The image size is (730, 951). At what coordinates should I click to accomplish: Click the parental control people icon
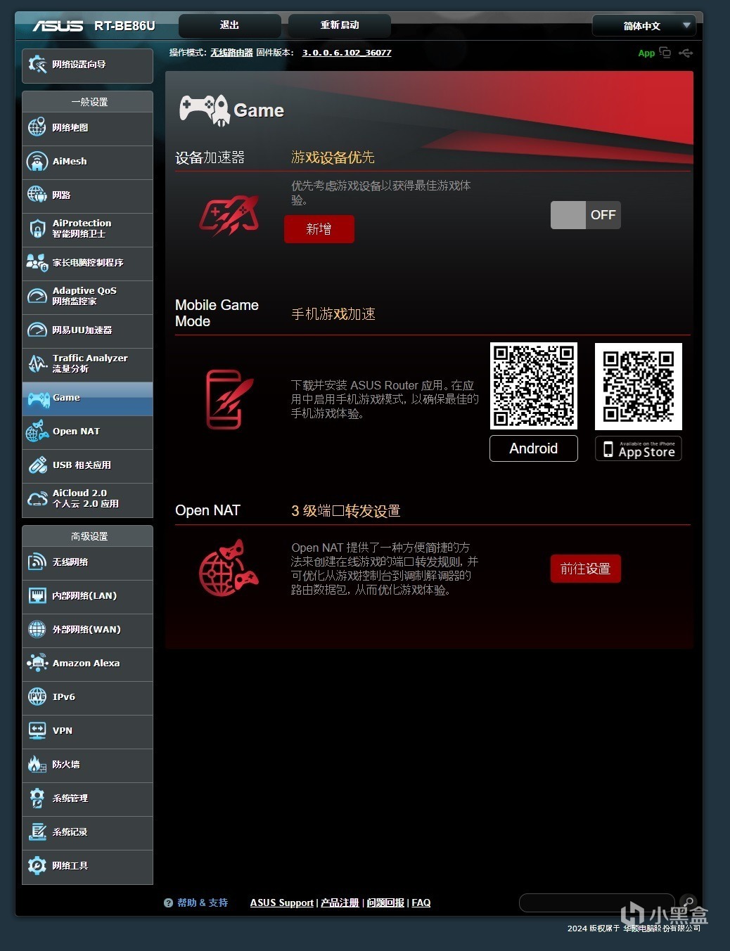[x=37, y=262]
